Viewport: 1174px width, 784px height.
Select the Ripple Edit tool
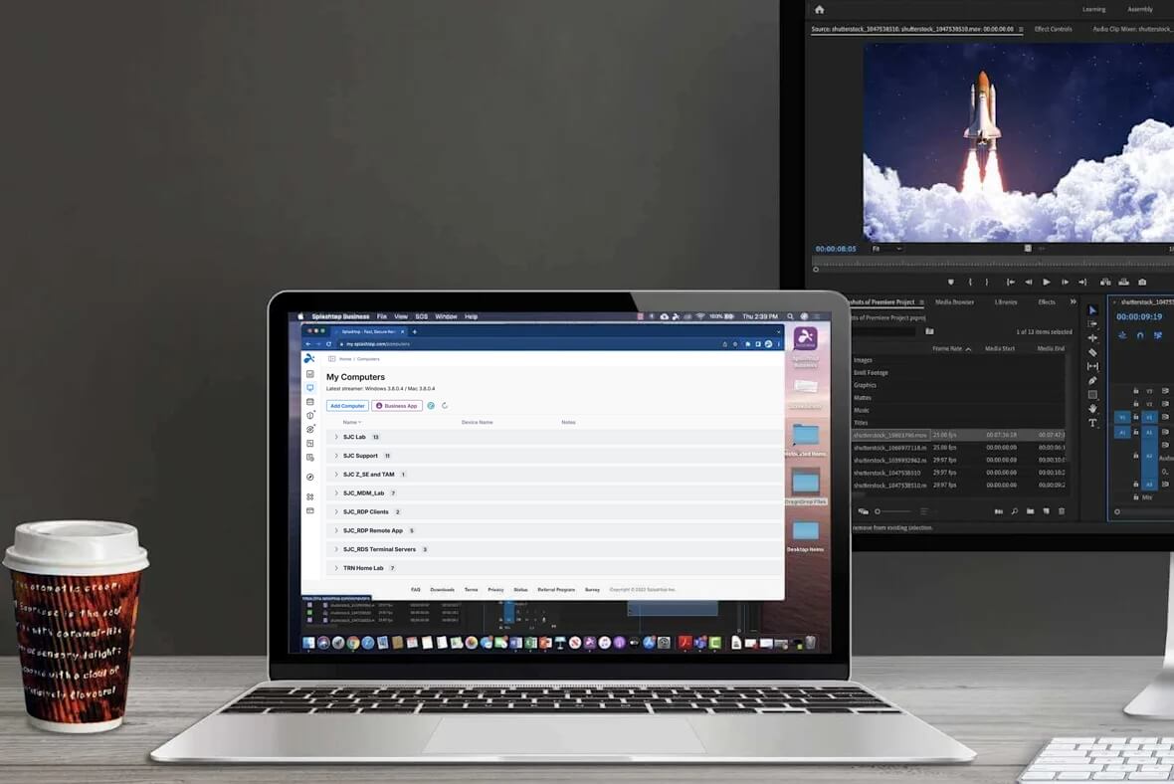pyautogui.click(x=1092, y=337)
